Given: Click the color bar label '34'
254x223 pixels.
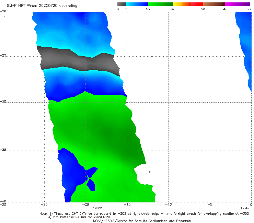Looking at the screenshot, I should coord(172,9).
